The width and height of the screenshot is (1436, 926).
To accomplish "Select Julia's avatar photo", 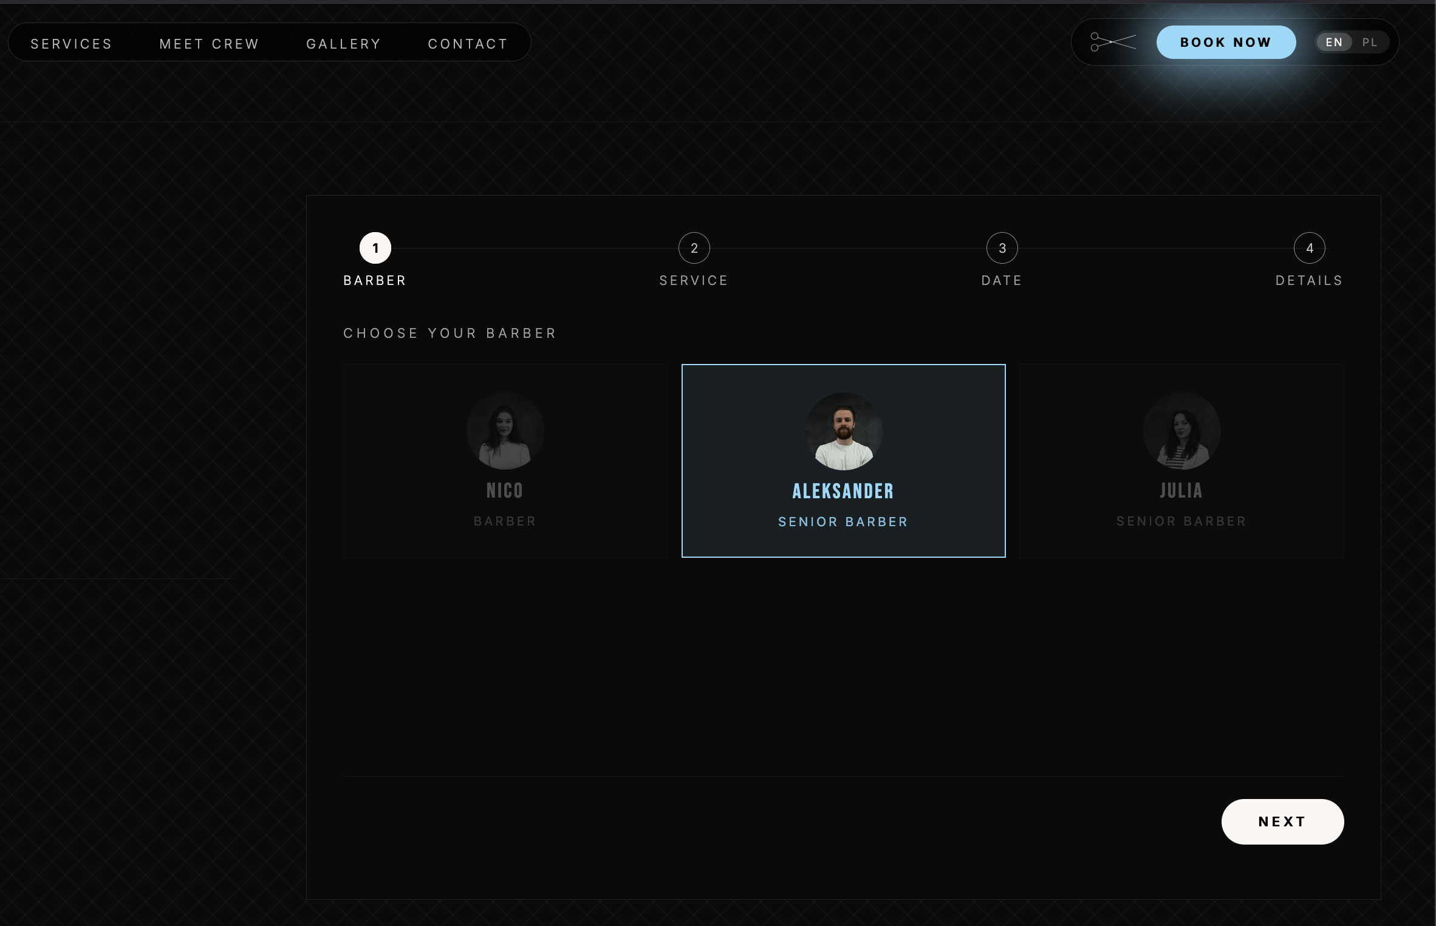I will 1181,431.
